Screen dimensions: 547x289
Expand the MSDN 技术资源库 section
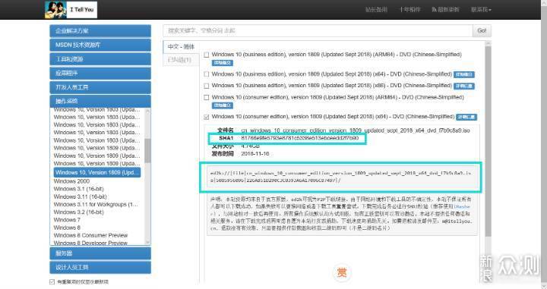tap(100, 45)
